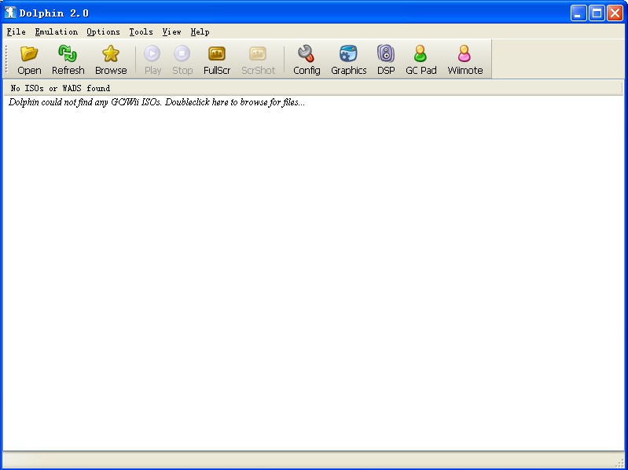Open the File menu
The width and height of the screenshot is (628, 470).
16,31
